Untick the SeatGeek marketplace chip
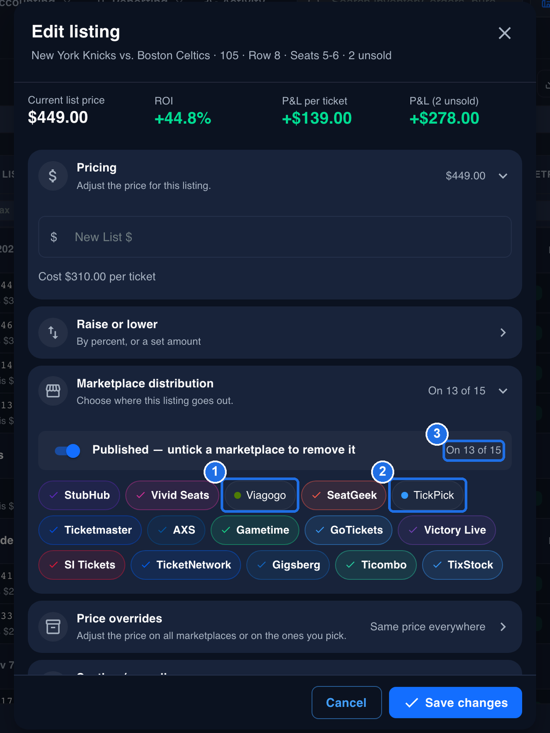Screen dimensions: 550x733 click(344, 495)
